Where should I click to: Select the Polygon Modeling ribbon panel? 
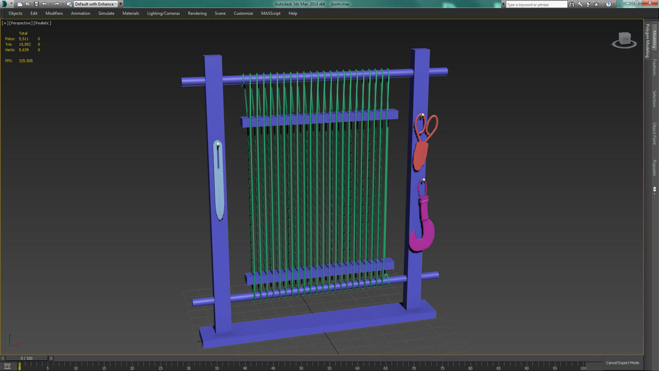648,41
